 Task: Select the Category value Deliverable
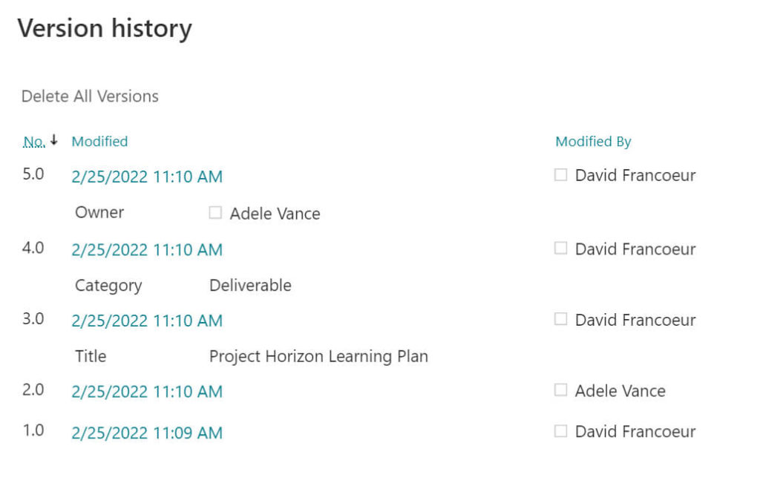[x=250, y=285]
